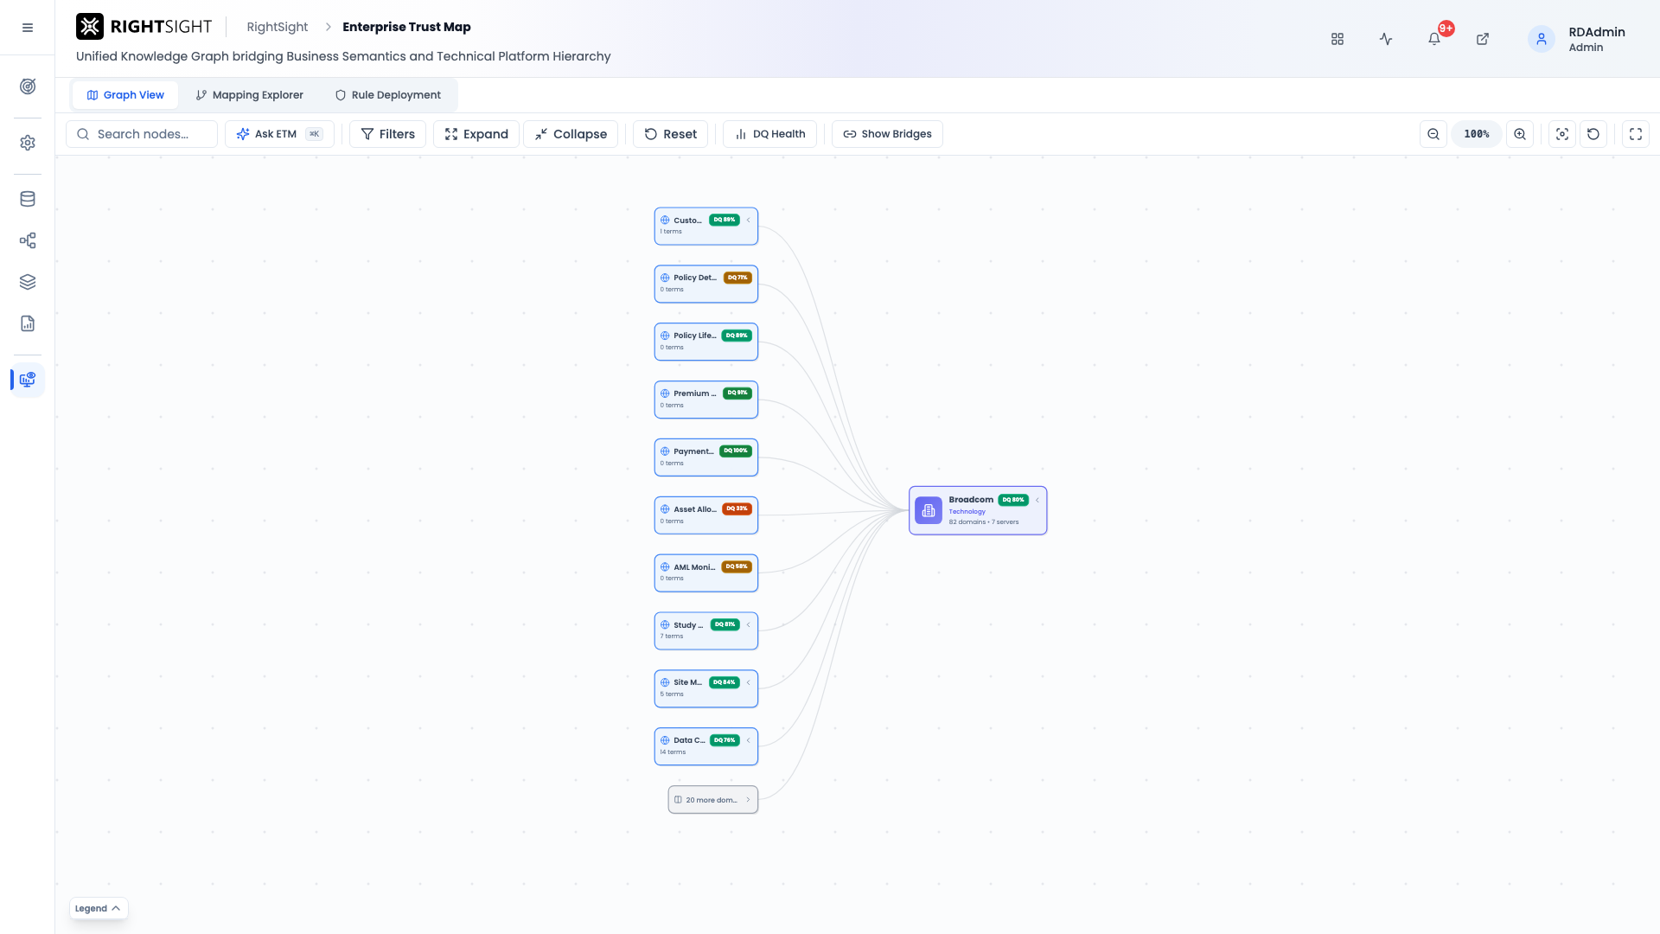The width and height of the screenshot is (1660, 934).
Task: Go to RightSight breadcrumb
Action: pyautogui.click(x=278, y=27)
